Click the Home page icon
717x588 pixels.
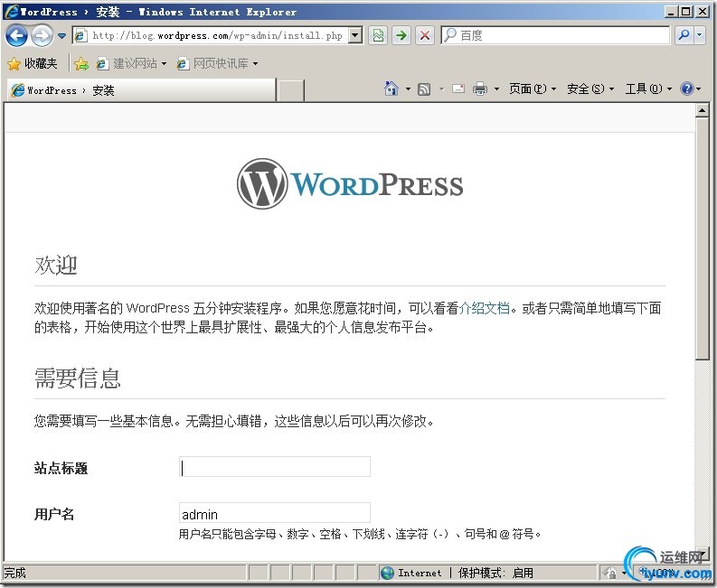coord(392,89)
